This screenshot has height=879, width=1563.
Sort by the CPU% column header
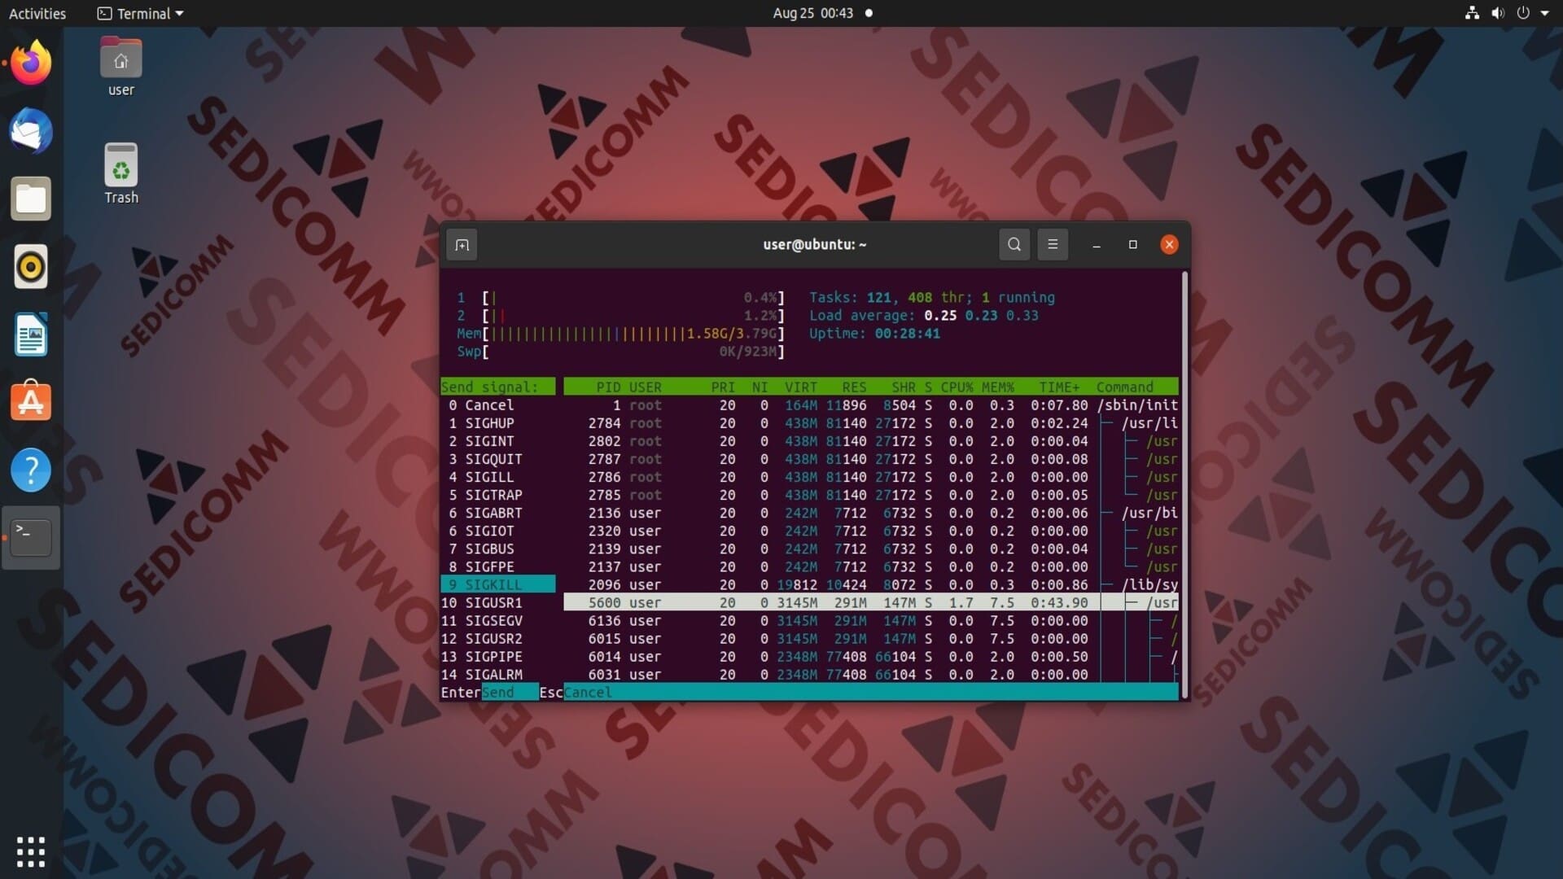pos(957,387)
